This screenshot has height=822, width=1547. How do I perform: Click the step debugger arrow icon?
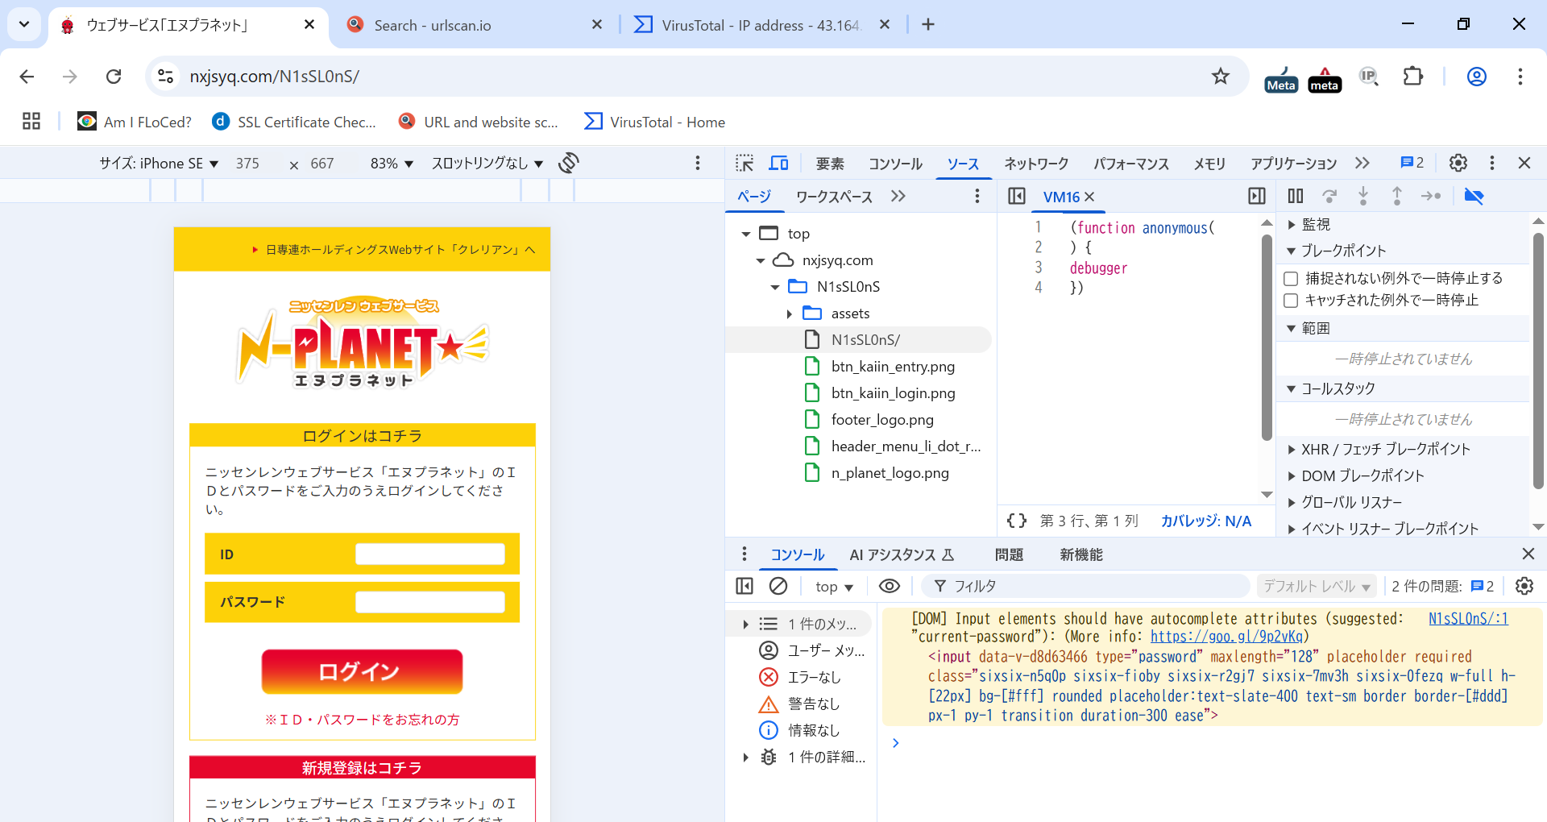[x=1431, y=196]
